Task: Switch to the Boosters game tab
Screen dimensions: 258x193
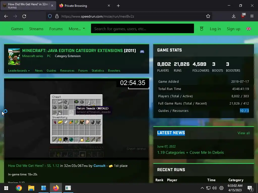Action: click(114, 71)
